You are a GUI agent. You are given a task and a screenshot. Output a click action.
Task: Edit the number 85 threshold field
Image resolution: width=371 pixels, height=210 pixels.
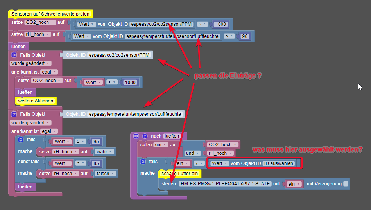click(x=96, y=163)
